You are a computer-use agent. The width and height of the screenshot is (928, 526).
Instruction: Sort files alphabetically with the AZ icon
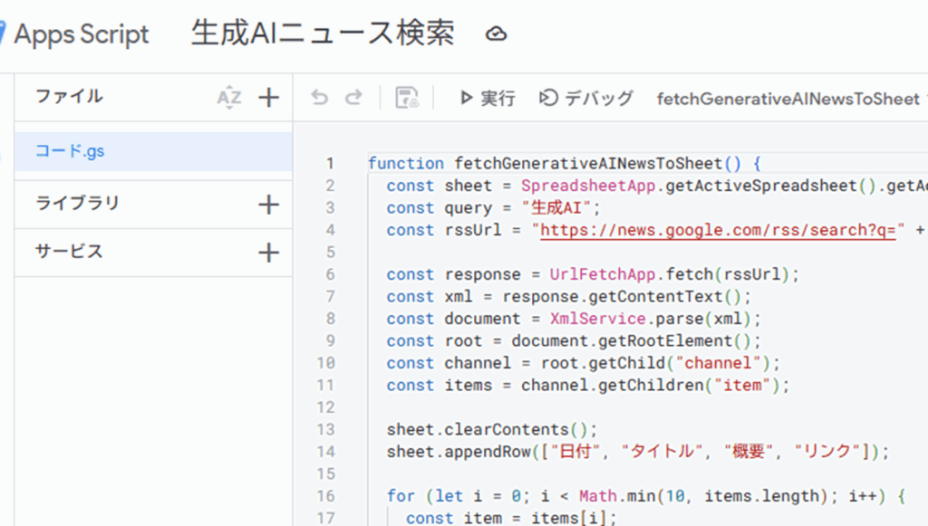click(x=229, y=98)
